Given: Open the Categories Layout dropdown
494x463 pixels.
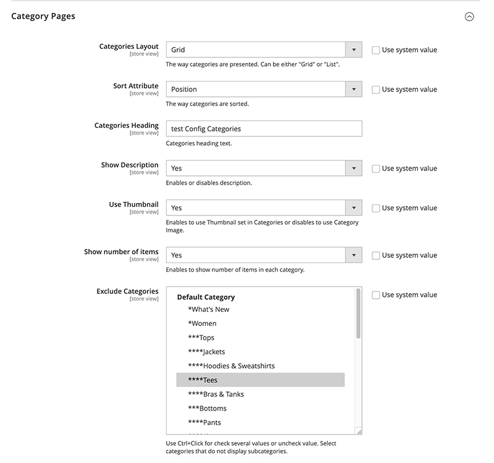Looking at the screenshot, I should [264, 50].
